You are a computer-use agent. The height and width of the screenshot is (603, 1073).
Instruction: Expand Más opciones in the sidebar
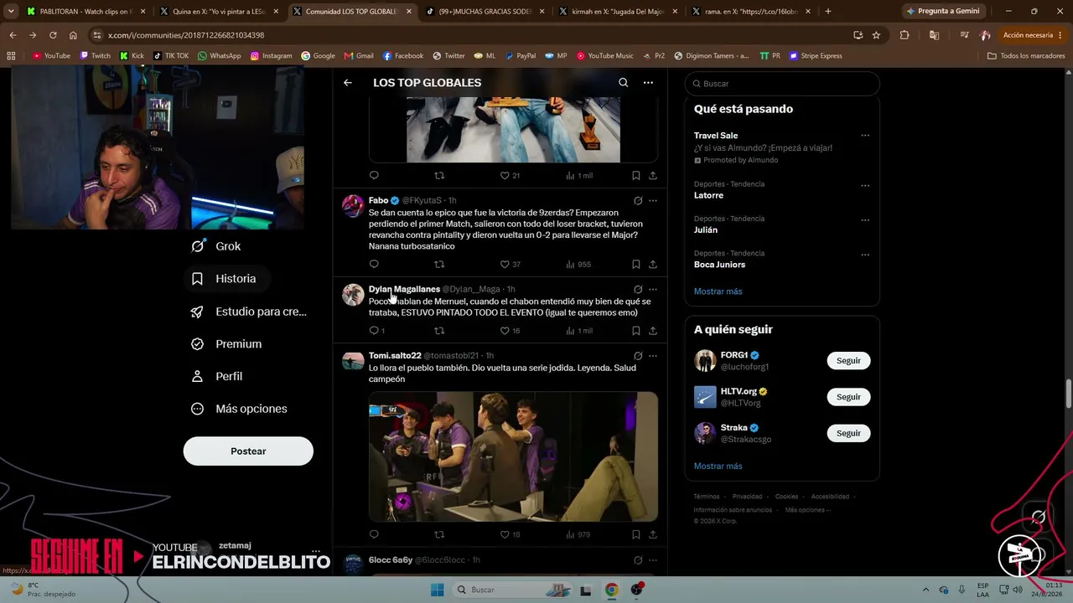pyautogui.click(x=240, y=410)
